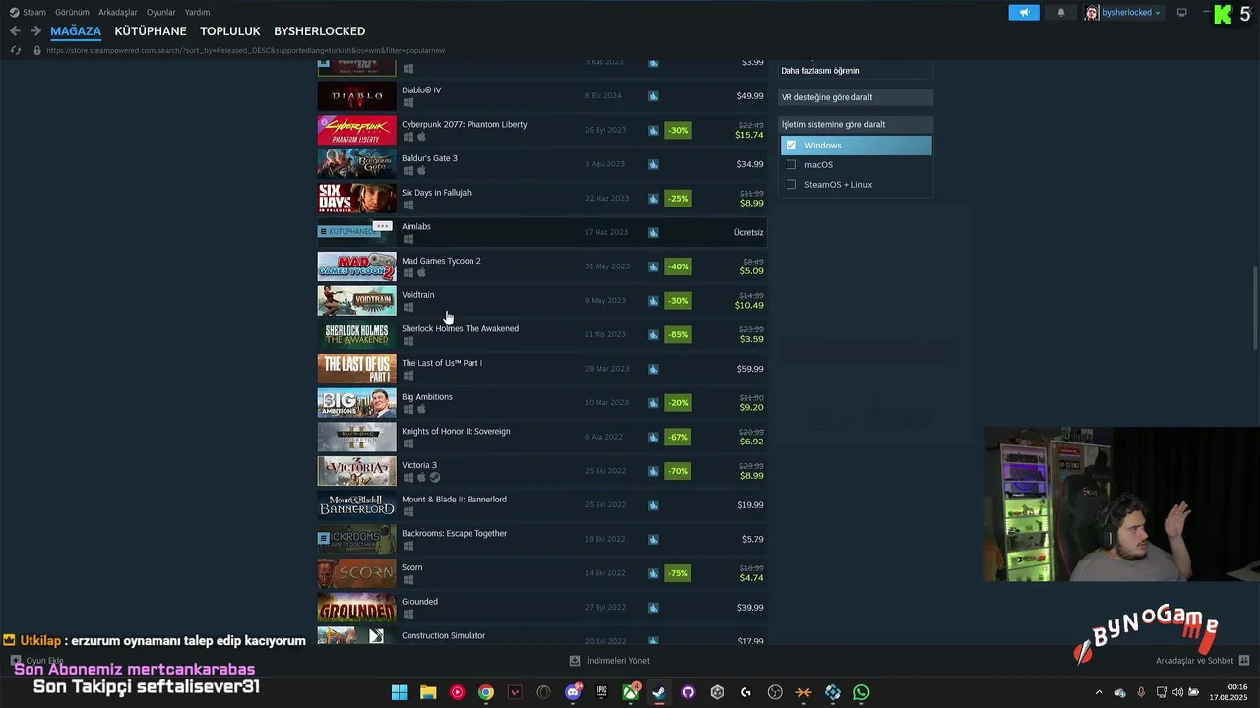Click Voidtrain Windows platform icon
The height and width of the screenshot is (708, 1260).
click(x=408, y=308)
